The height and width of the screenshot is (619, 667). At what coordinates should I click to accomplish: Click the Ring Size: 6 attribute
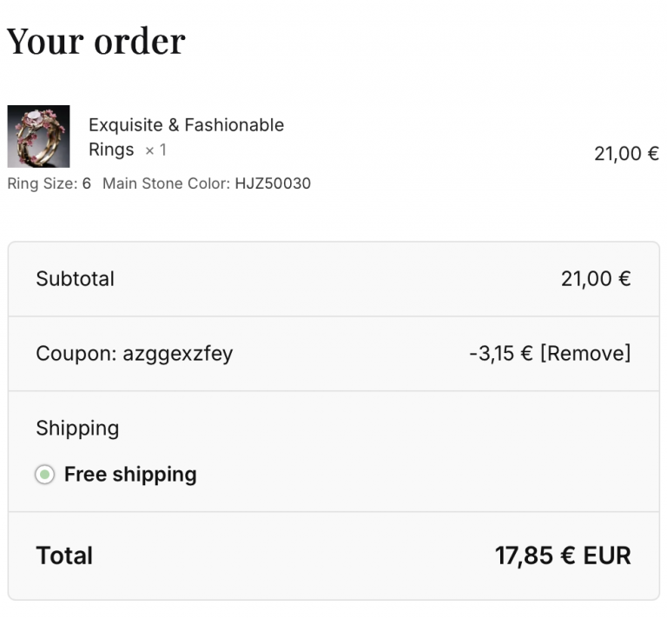(49, 183)
